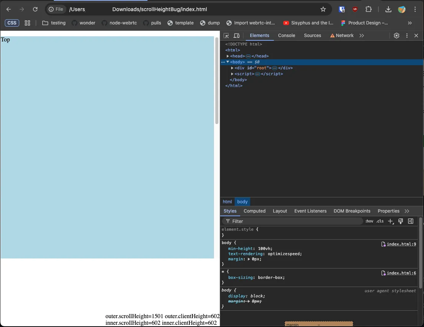Open the Bitwarden extension icon
The height and width of the screenshot is (327, 424).
[342, 9]
